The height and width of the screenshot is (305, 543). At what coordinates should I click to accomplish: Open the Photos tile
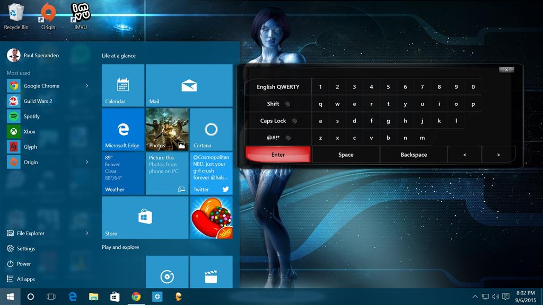click(167, 129)
